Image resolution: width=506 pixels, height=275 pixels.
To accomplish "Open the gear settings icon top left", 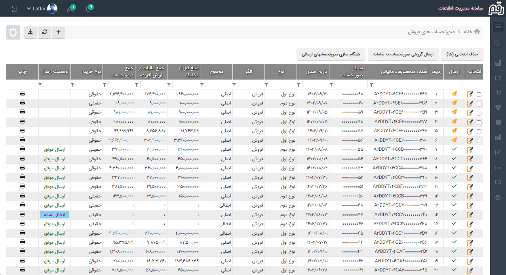I will 13,33.
